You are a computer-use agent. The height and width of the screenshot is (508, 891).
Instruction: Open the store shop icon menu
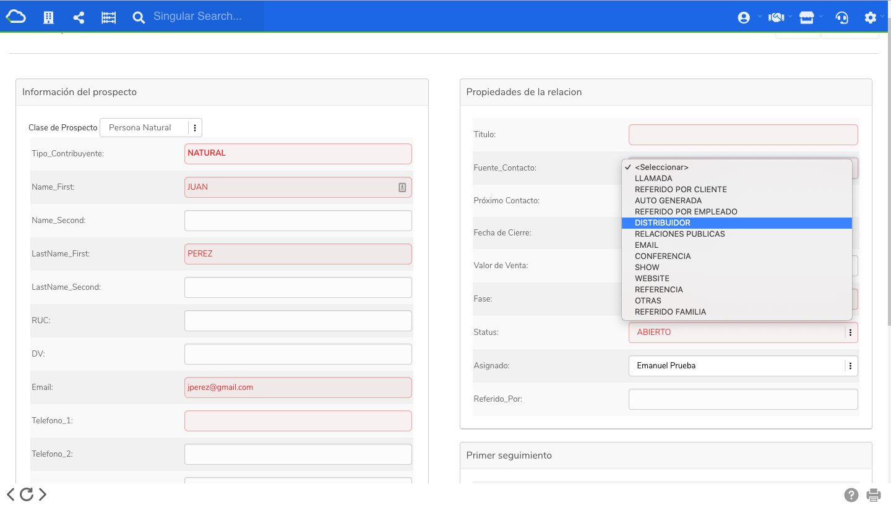point(806,17)
